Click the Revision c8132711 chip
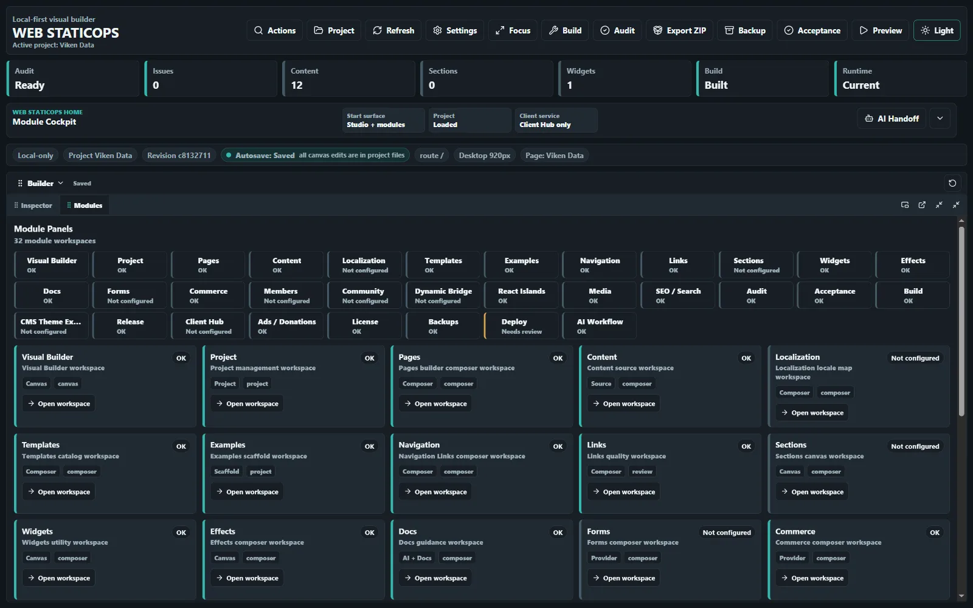This screenshot has width=973, height=608. [179, 156]
